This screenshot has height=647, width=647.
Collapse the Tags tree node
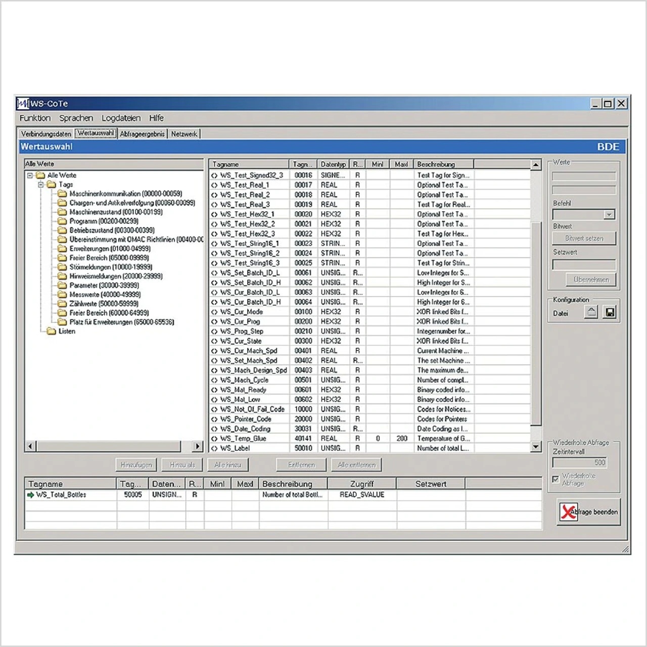pyautogui.click(x=41, y=184)
